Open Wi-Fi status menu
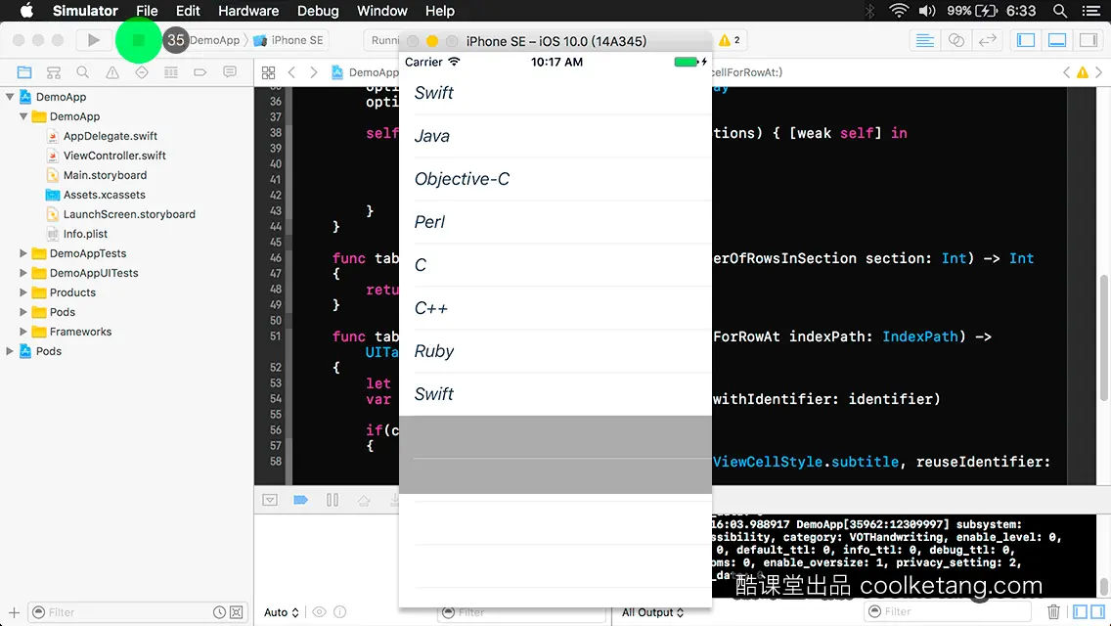This screenshot has width=1111, height=626. click(899, 11)
